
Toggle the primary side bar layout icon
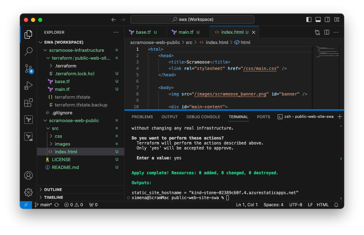tap(309, 20)
